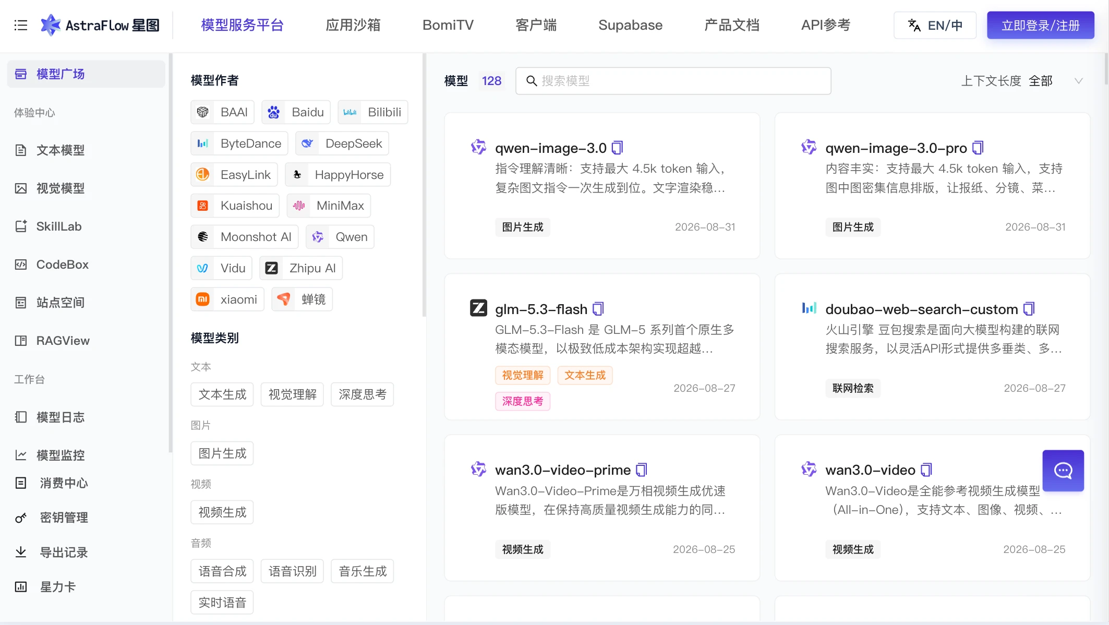Open the qwen-image-3.0 model title
The width and height of the screenshot is (1109, 625).
tap(550, 148)
